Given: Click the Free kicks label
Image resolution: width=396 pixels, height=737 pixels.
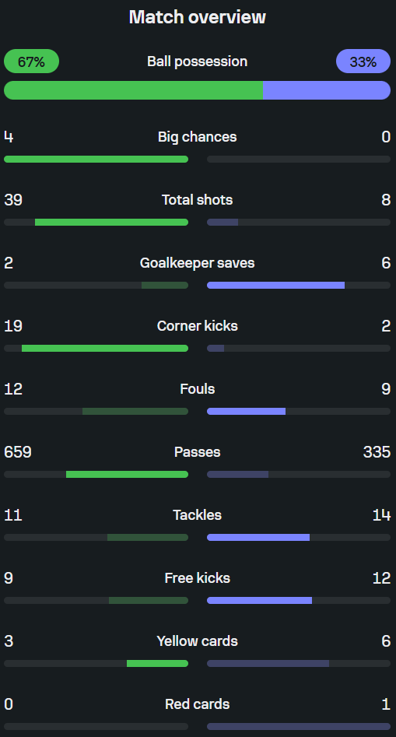Looking at the screenshot, I should (x=198, y=577).
